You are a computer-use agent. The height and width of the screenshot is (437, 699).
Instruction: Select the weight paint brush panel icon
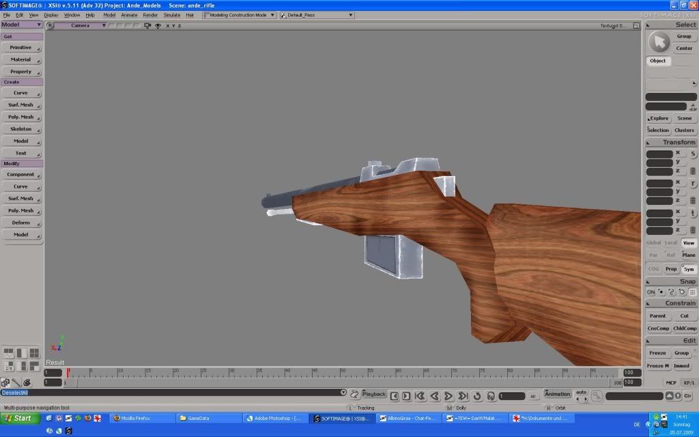[16, 382]
